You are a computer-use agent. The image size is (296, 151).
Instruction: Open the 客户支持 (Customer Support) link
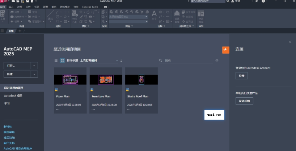[x=9, y=143]
